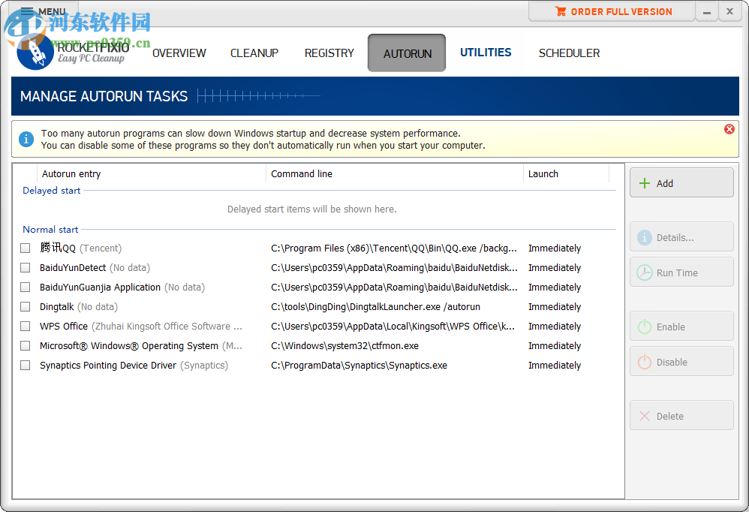
Task: Select QQ.exe command line cell
Action: click(393, 248)
